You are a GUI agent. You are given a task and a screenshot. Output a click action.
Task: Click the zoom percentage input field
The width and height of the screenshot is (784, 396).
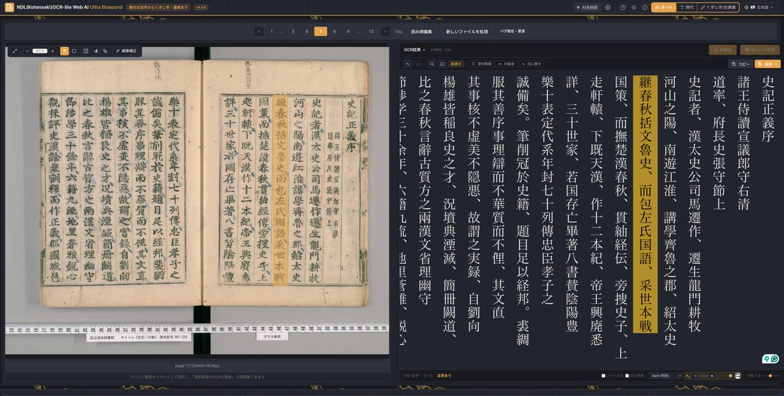(40, 51)
